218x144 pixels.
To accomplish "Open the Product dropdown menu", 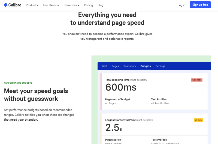I will tap(32, 5).
